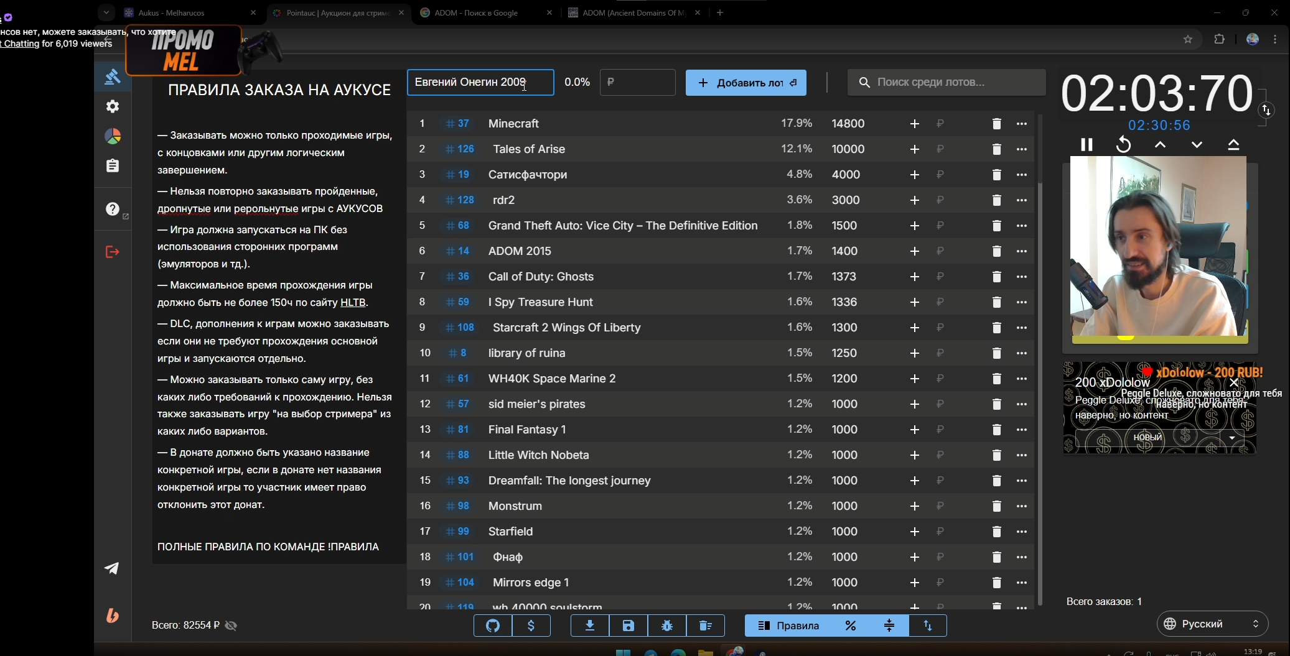Toggle the sort arrows button in bottom toolbar
Viewport: 1290px width, 656px height.
coord(928,626)
